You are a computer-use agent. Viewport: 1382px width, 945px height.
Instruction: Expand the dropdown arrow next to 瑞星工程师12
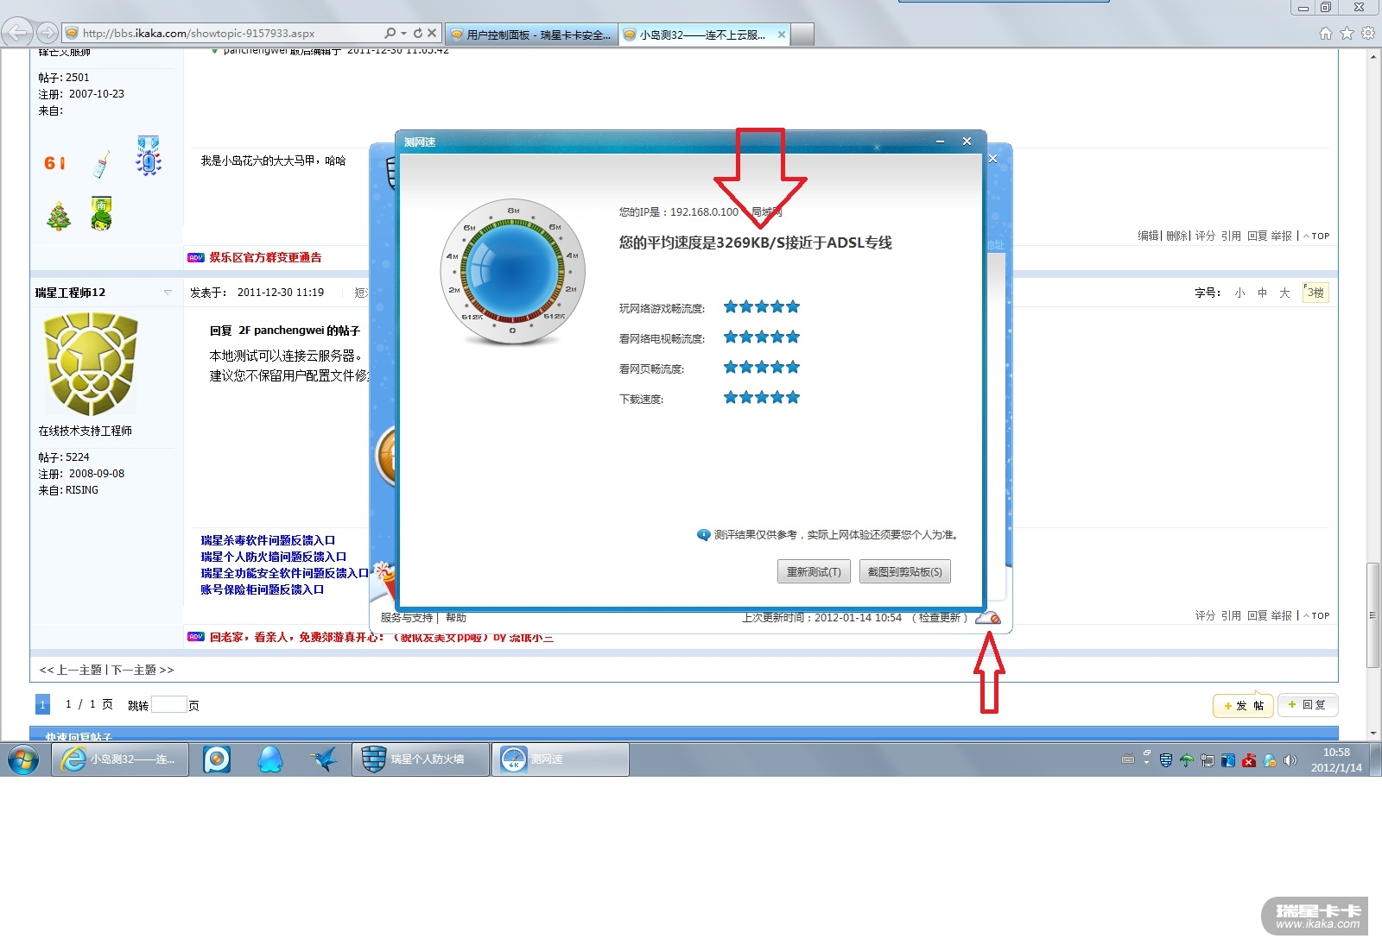(168, 293)
